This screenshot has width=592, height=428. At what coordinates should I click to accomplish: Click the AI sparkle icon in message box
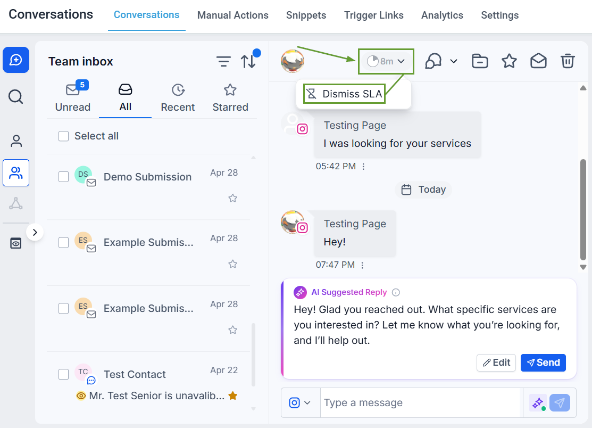(538, 402)
